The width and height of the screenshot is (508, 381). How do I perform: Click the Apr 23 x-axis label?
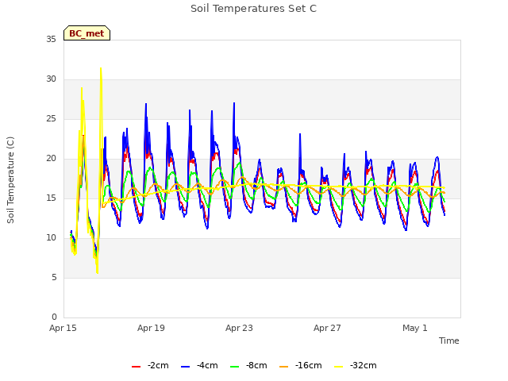pyautogui.click(x=239, y=328)
